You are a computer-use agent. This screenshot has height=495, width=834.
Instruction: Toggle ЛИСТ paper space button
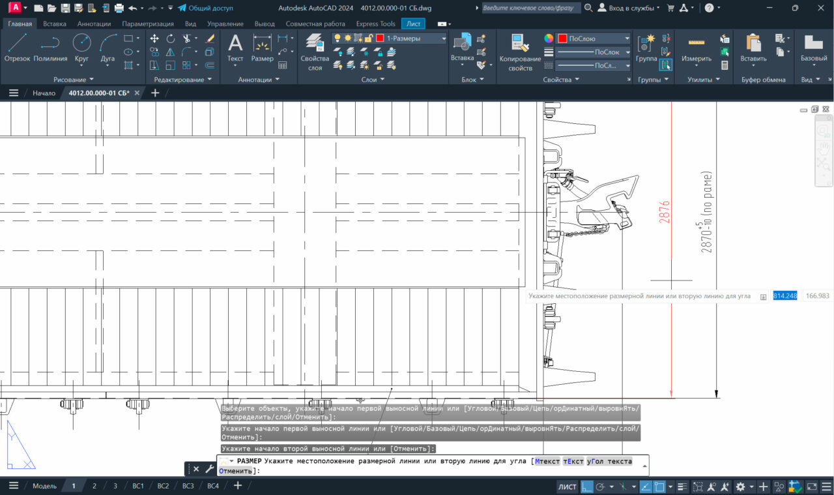click(x=567, y=487)
